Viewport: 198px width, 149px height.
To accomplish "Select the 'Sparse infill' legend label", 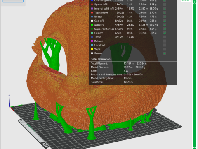I will (101, 5).
